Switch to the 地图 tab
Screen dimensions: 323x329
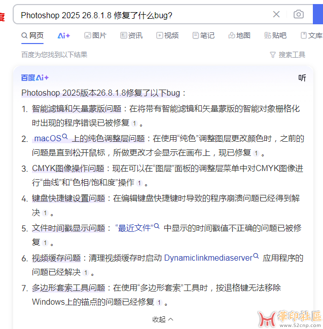[x=239, y=35]
